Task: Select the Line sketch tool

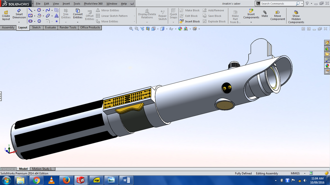Action: pos(31,10)
